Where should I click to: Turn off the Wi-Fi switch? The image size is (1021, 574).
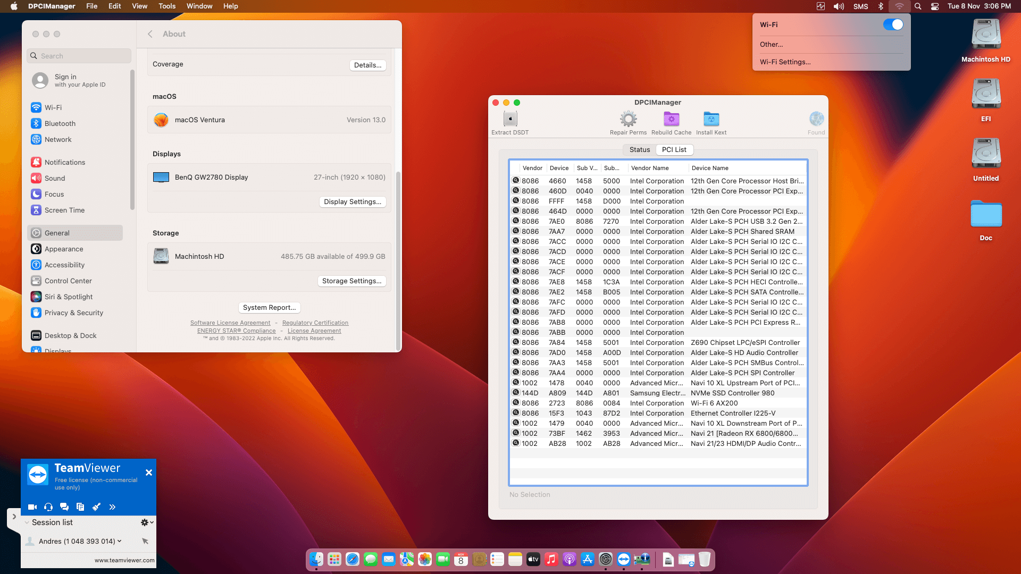[893, 24]
